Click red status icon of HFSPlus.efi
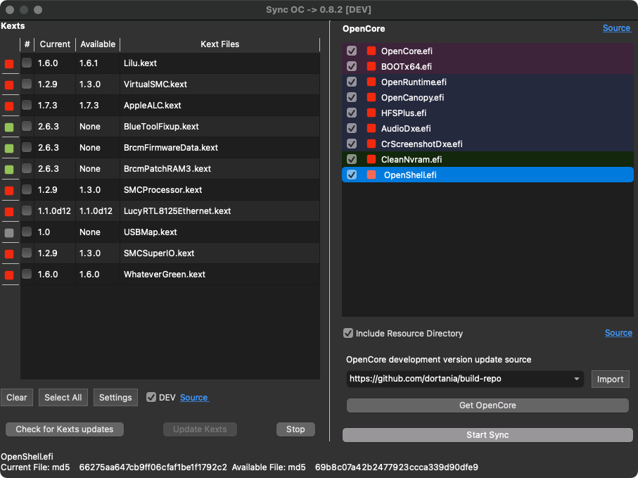 point(371,113)
